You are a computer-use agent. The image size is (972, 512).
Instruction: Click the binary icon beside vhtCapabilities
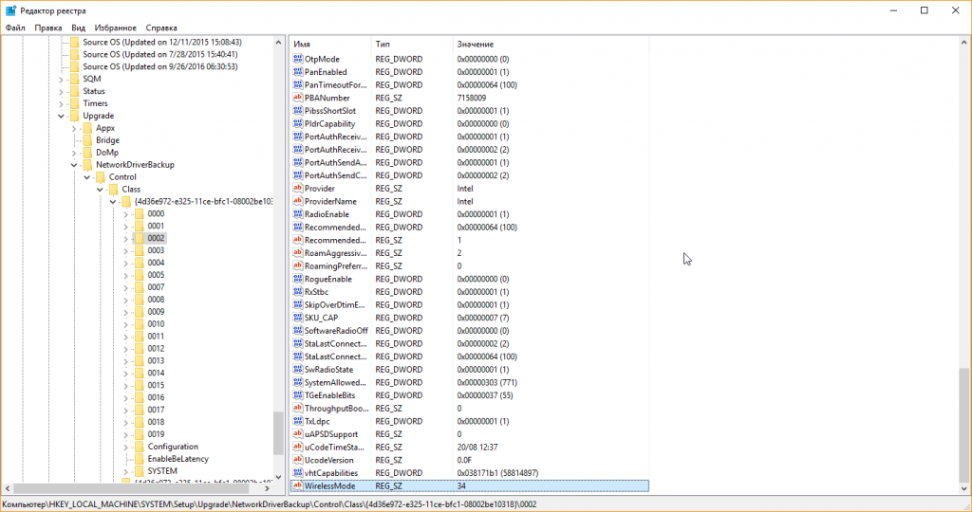click(x=297, y=472)
